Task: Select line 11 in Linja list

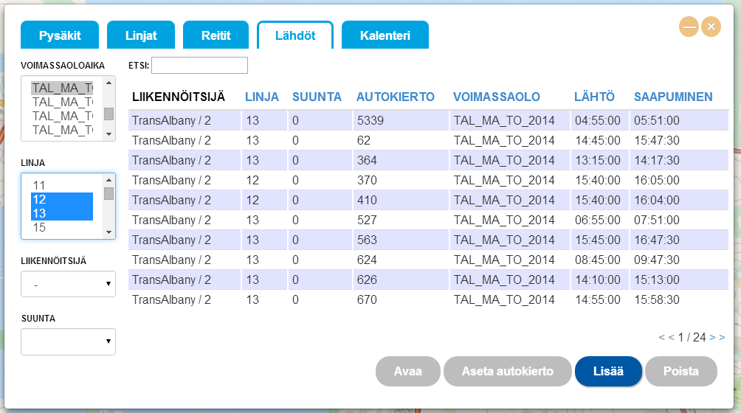Action: point(62,185)
